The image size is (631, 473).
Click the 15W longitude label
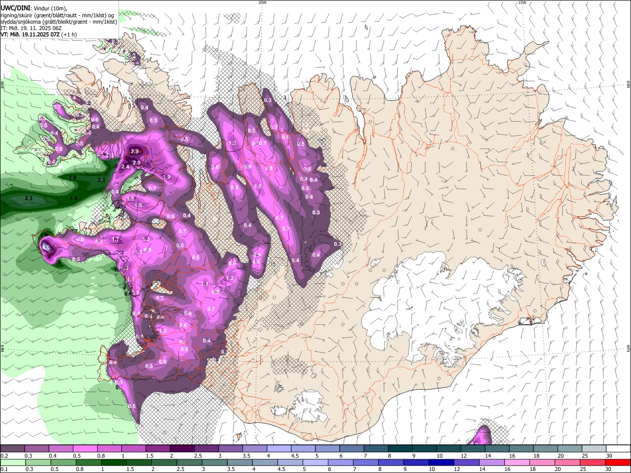point(522,2)
